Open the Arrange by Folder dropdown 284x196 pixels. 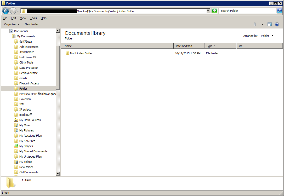[x=267, y=36]
